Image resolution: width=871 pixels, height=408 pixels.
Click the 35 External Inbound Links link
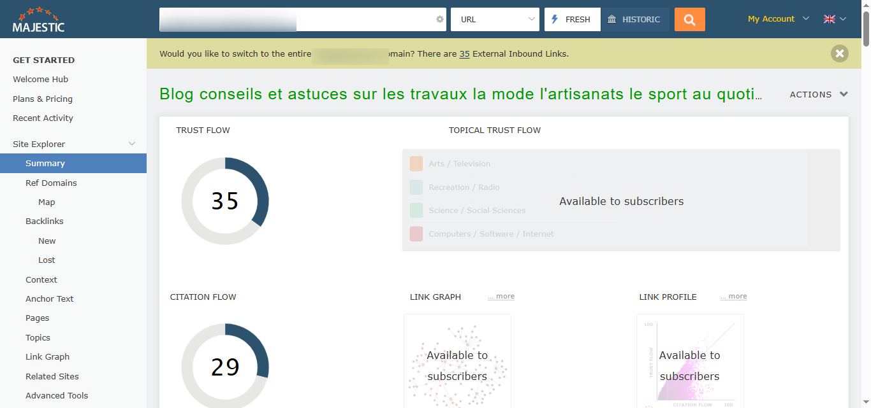tap(464, 54)
